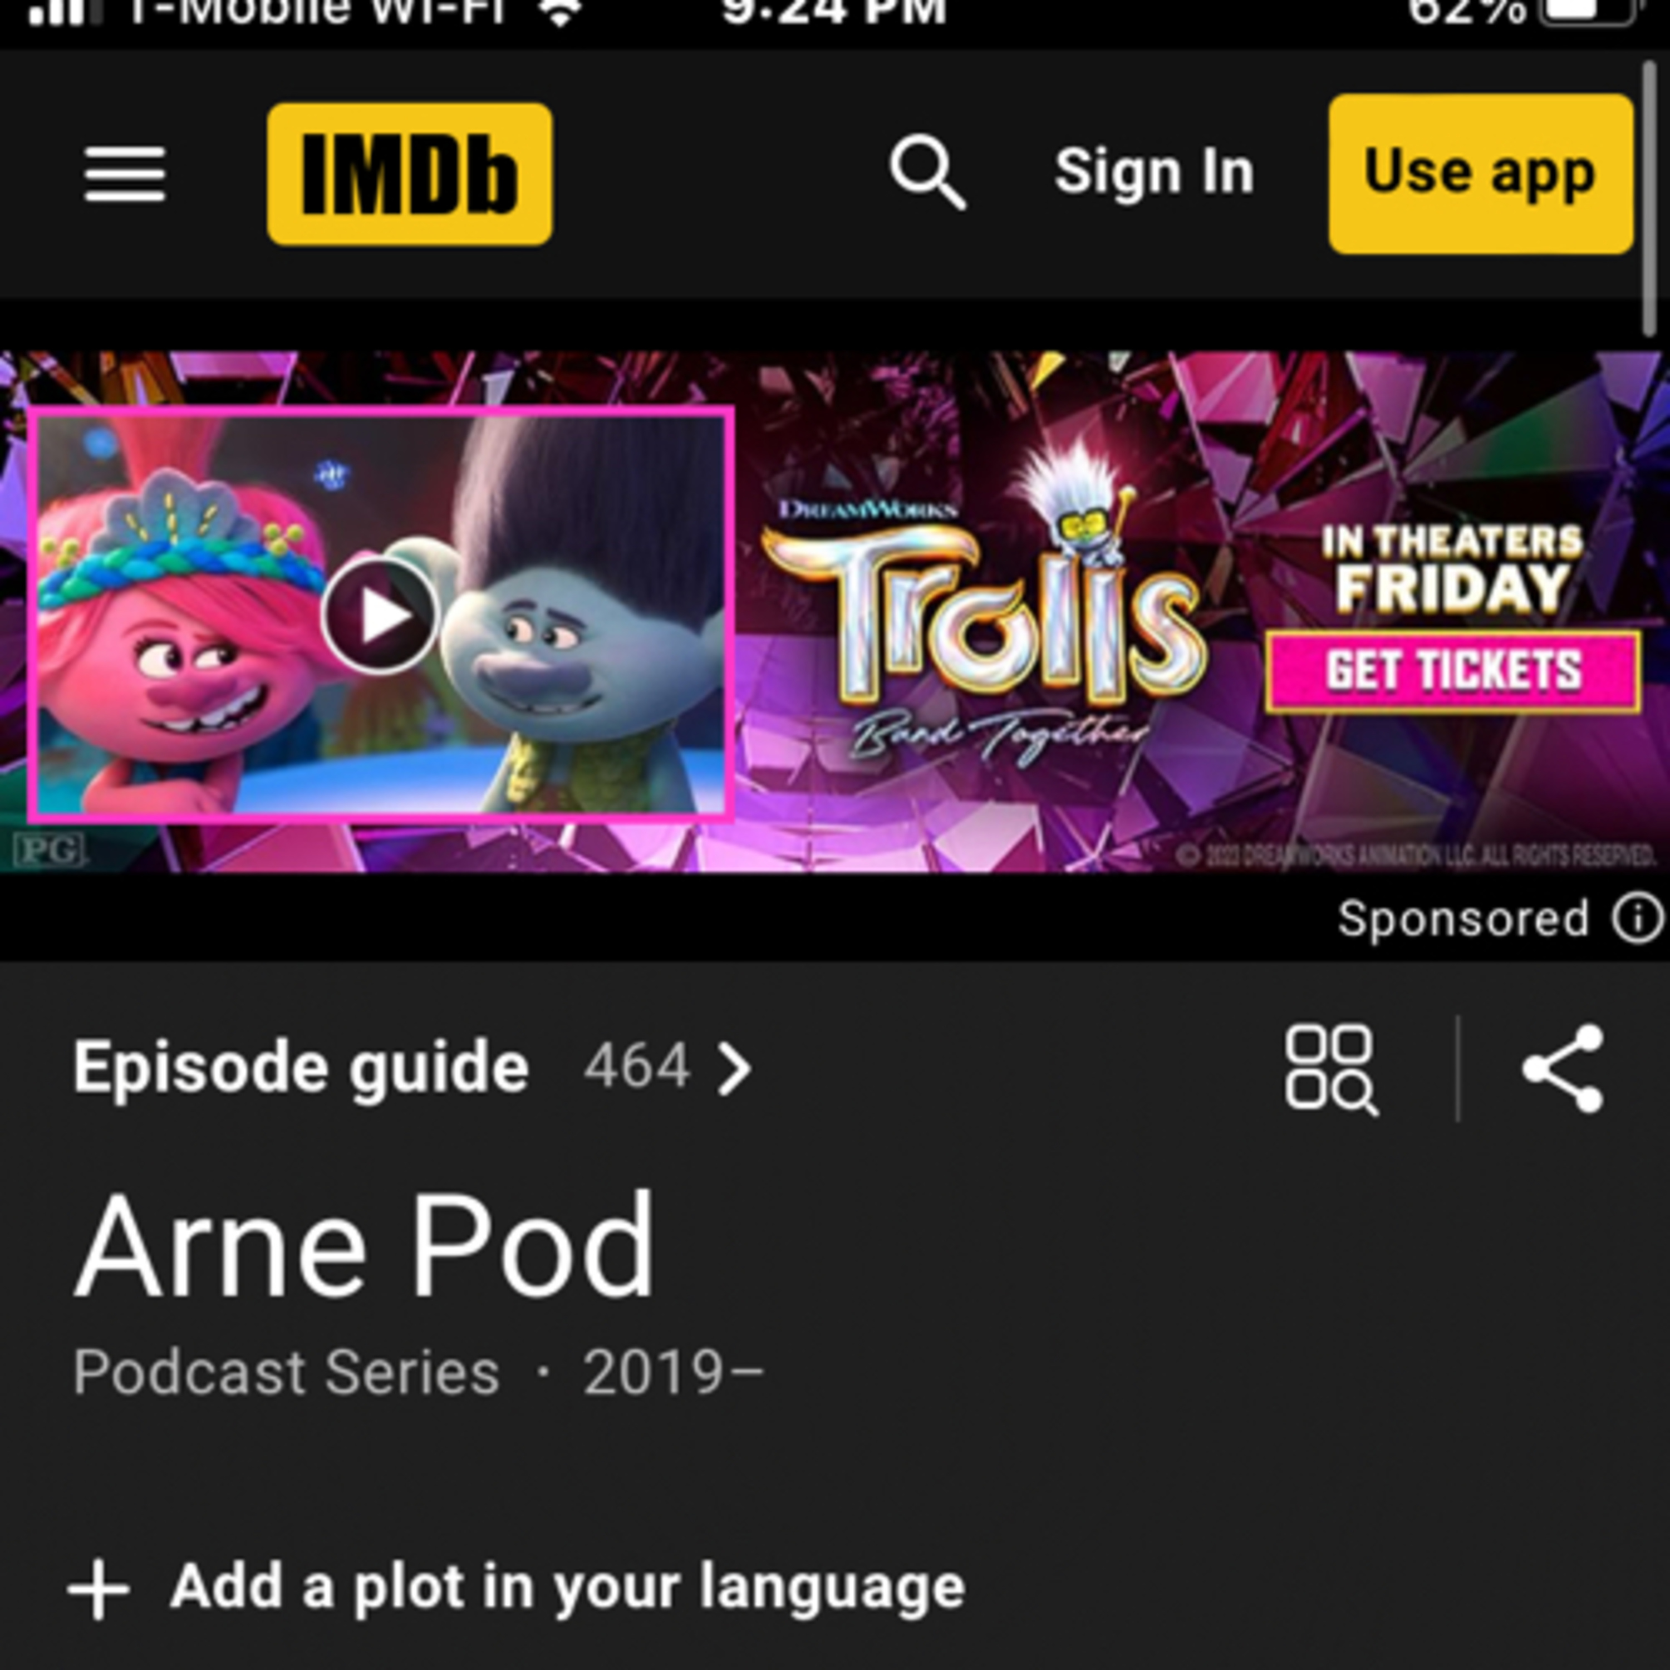Tap Get Tickets in the ad
The image size is (1670, 1670).
(1453, 672)
